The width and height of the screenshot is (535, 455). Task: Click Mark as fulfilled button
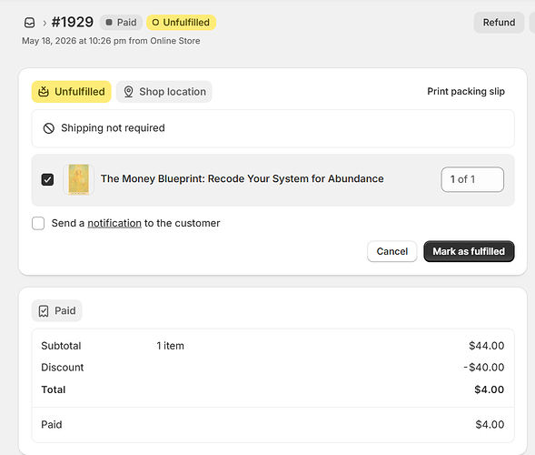pyautogui.click(x=469, y=251)
